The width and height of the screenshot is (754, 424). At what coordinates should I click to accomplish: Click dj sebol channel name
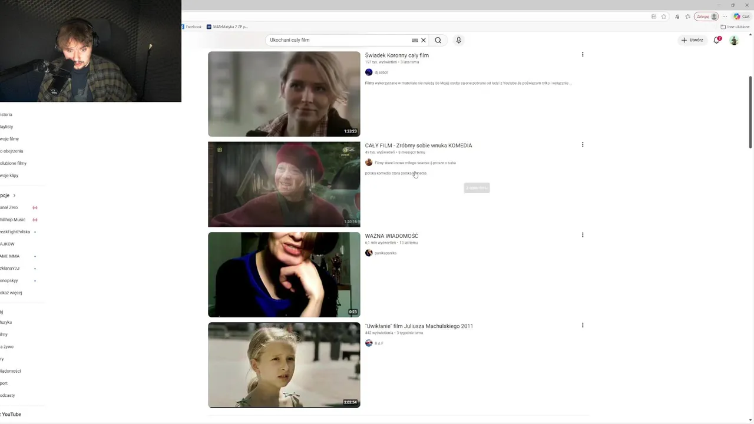coord(381,72)
